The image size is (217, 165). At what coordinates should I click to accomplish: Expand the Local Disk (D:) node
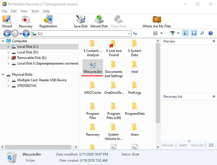8,52
